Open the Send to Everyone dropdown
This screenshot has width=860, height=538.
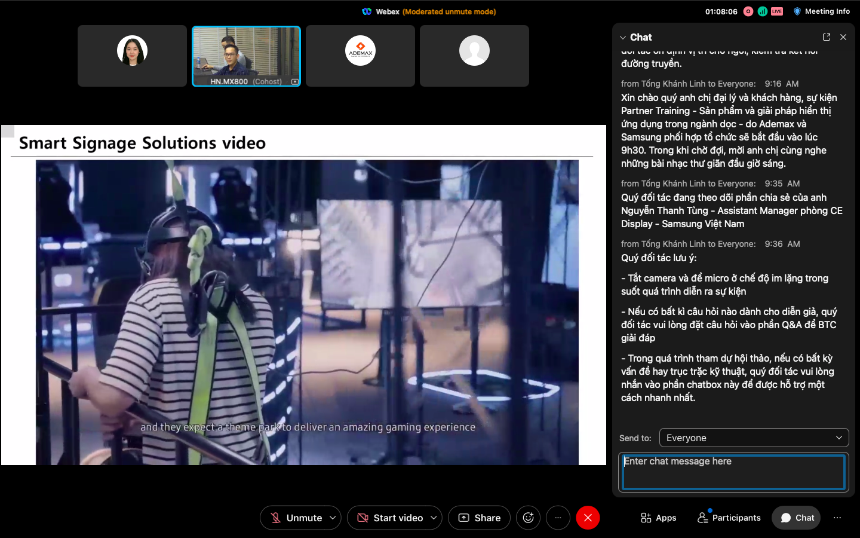(x=754, y=438)
